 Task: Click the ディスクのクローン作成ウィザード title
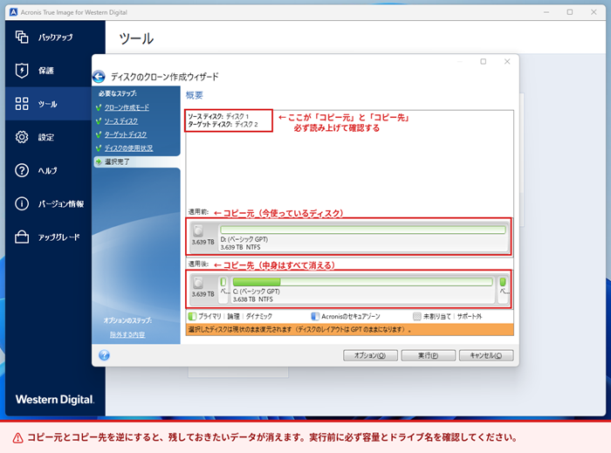[165, 77]
